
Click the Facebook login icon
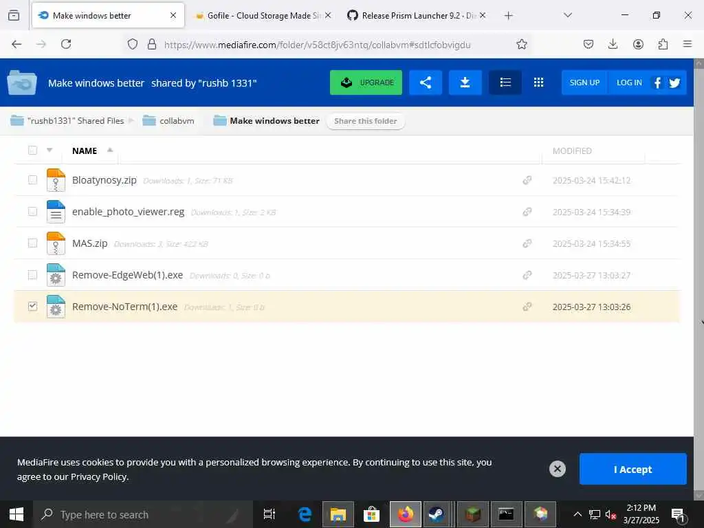click(657, 82)
